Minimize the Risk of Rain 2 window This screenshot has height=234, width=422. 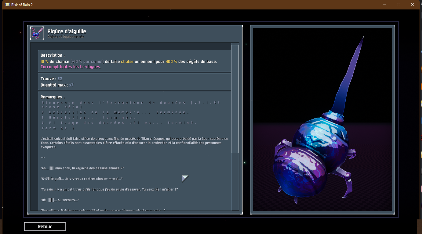384,5
